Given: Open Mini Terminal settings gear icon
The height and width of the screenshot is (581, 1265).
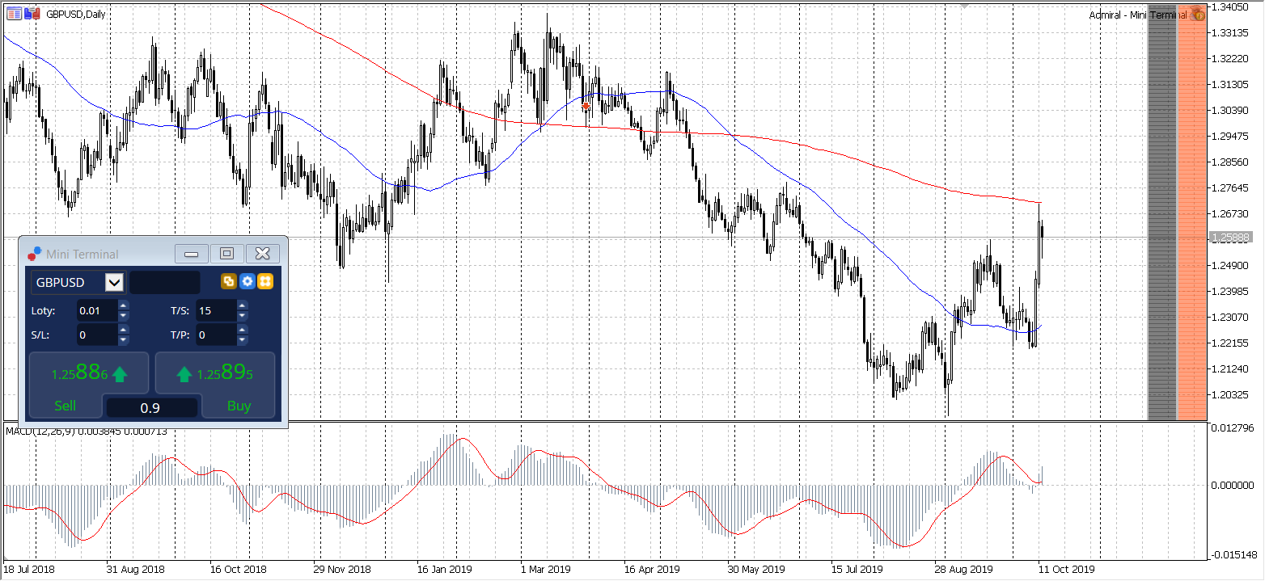Looking at the screenshot, I should tap(247, 281).
